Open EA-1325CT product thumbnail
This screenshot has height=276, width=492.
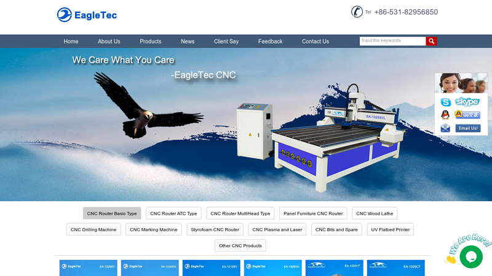click(x=396, y=268)
